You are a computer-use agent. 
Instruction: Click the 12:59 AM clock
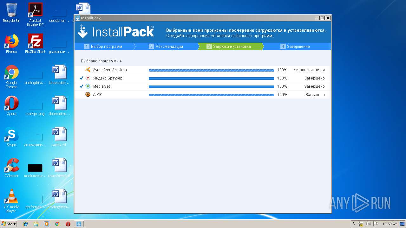[x=390, y=224]
